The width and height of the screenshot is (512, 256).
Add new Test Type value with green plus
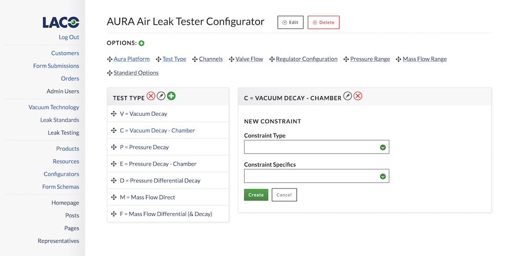[x=171, y=96]
